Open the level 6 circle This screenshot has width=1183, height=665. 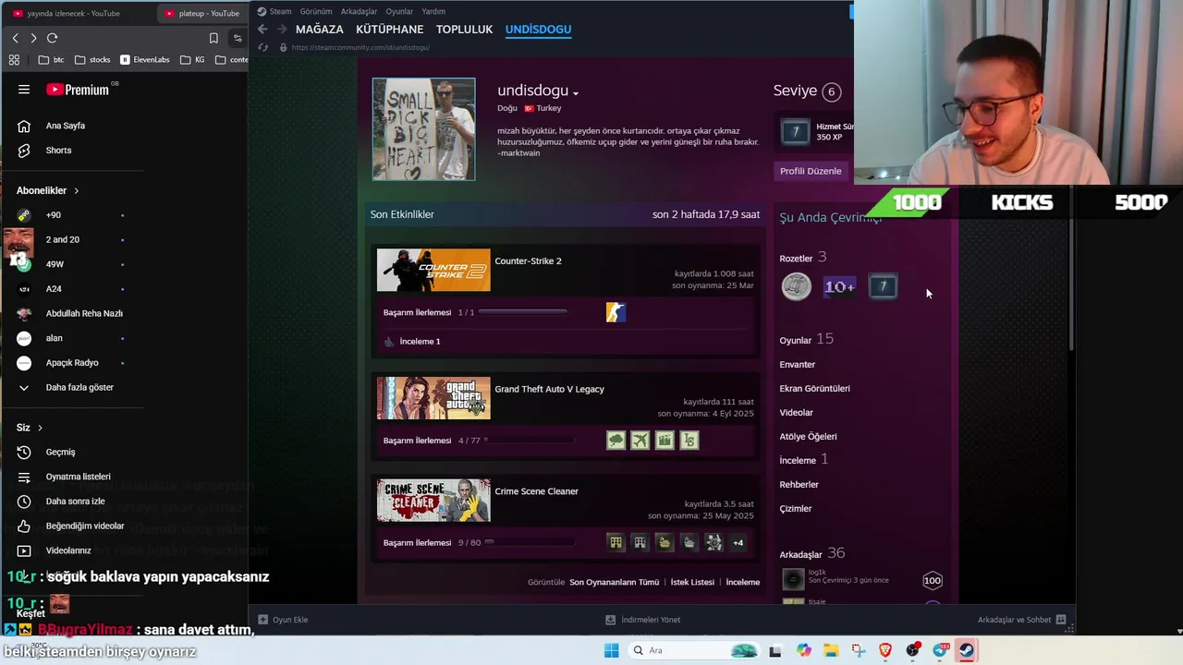(x=832, y=91)
